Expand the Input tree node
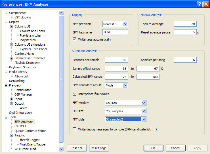The image size is (210, 154). coord(12,99)
